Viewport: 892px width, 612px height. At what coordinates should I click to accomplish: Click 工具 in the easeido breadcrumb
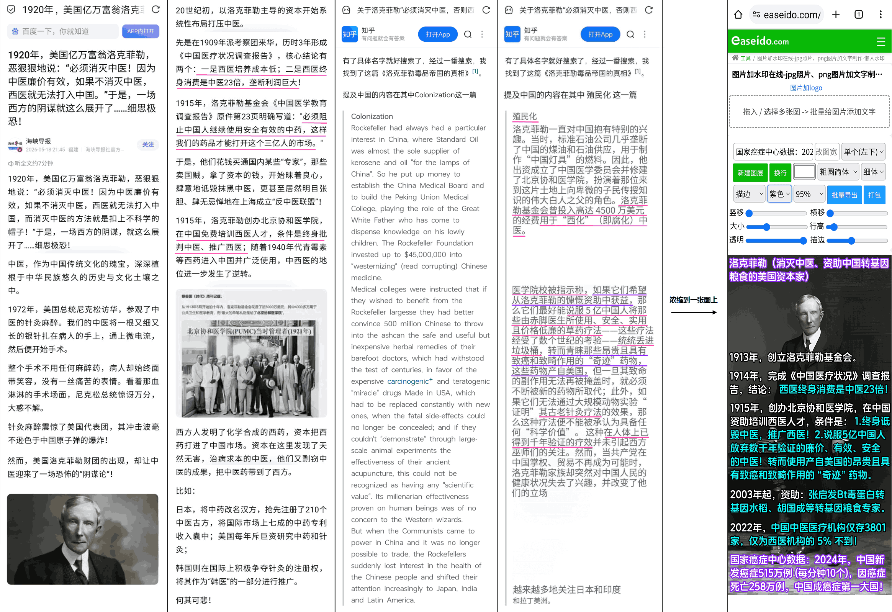[745, 58]
